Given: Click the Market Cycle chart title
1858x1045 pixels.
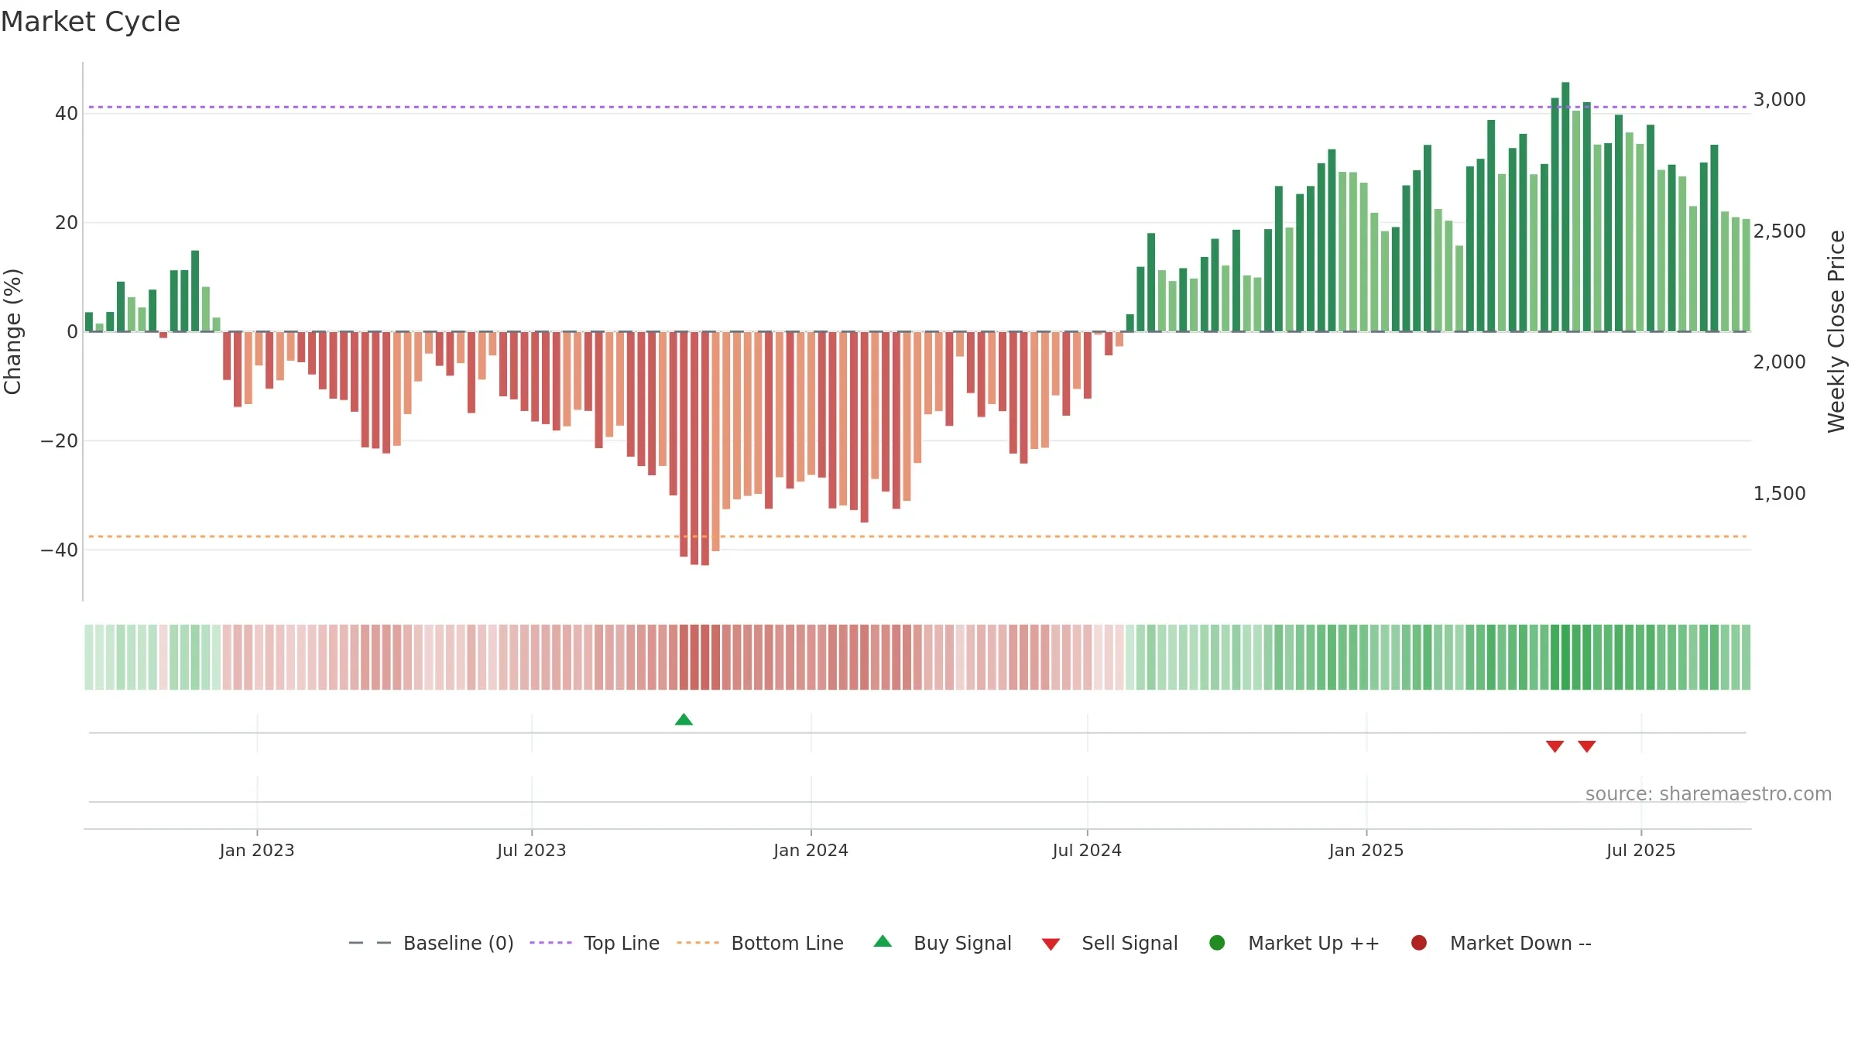Looking at the screenshot, I should tap(91, 22).
